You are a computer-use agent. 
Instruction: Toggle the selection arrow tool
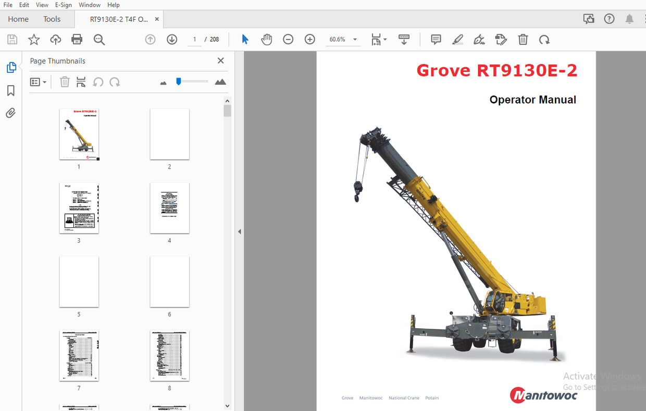point(244,39)
